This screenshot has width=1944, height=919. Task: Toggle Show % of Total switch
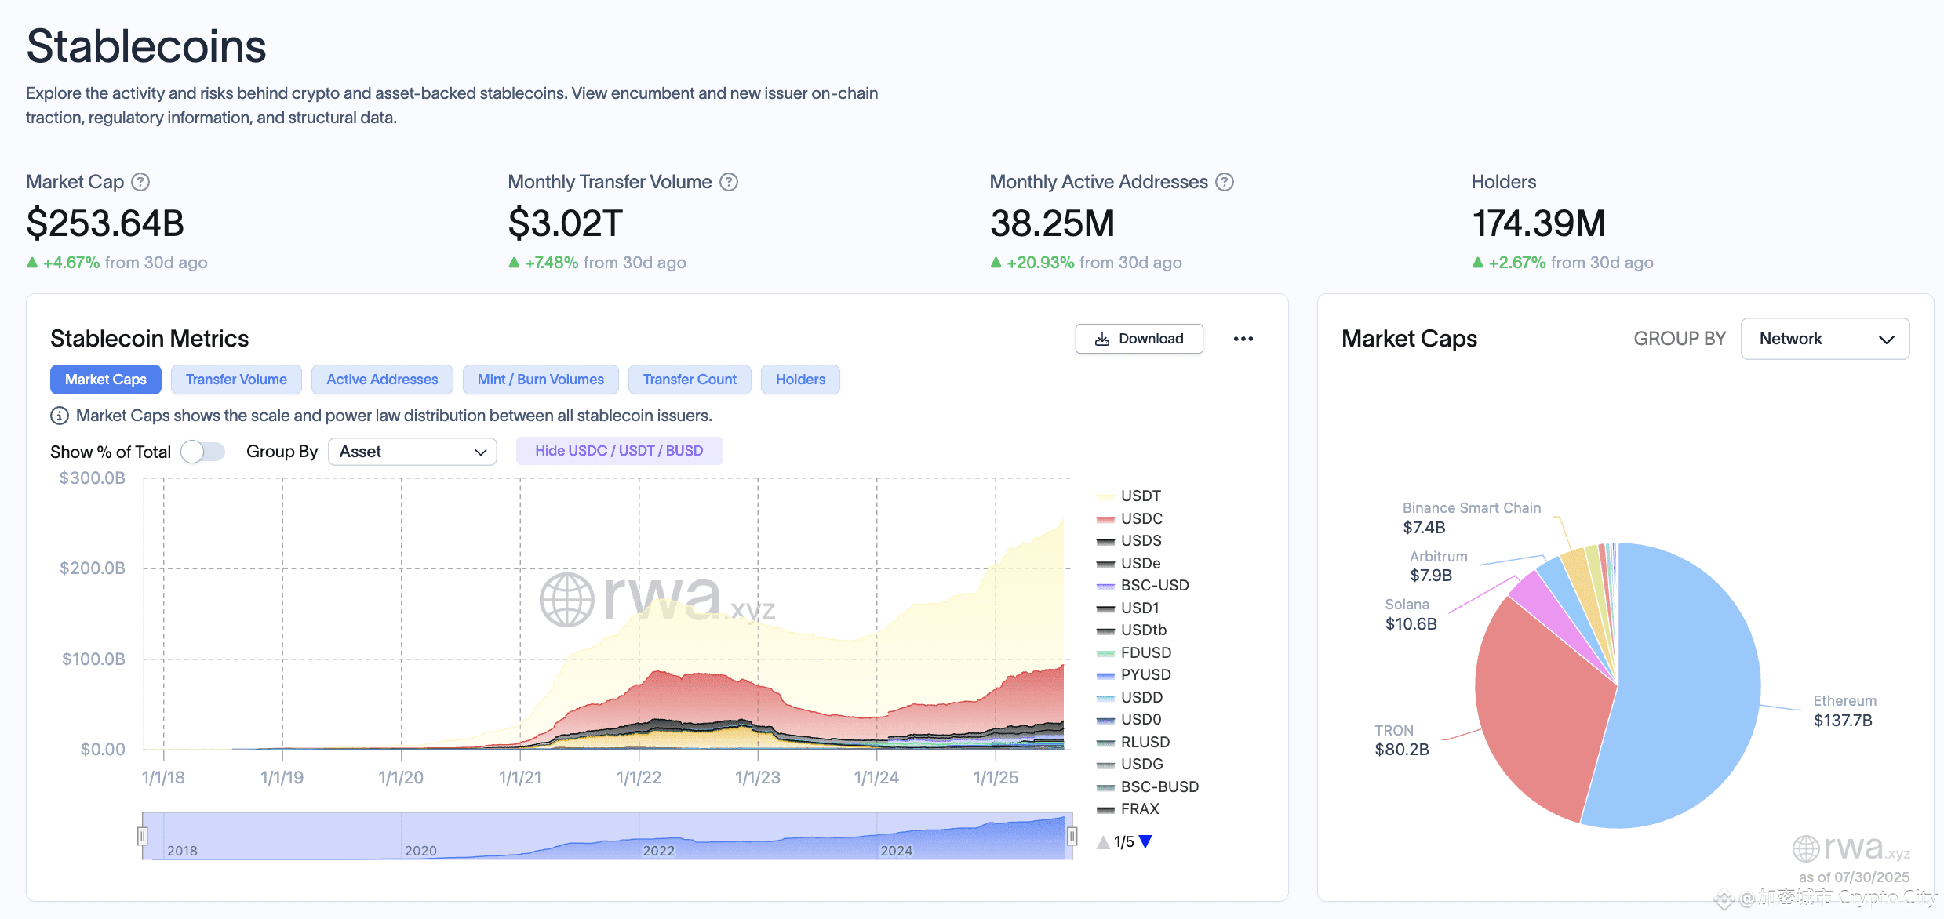tap(202, 452)
